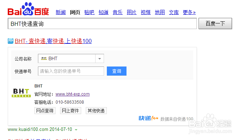Open the 知道 tab

tap(104, 12)
